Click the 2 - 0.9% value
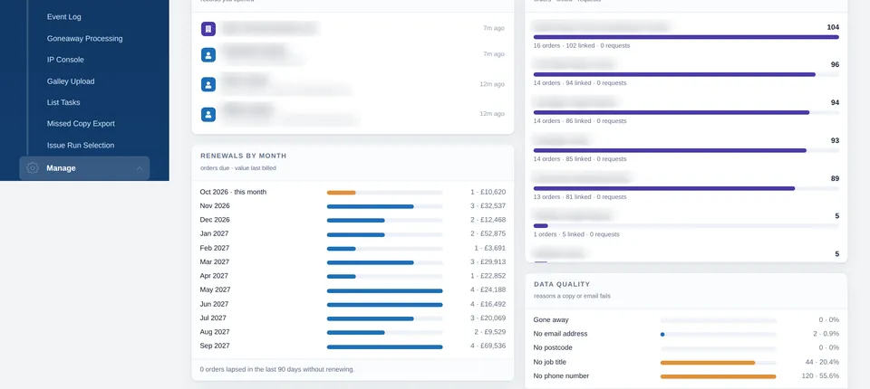870x389 pixels. click(x=826, y=334)
